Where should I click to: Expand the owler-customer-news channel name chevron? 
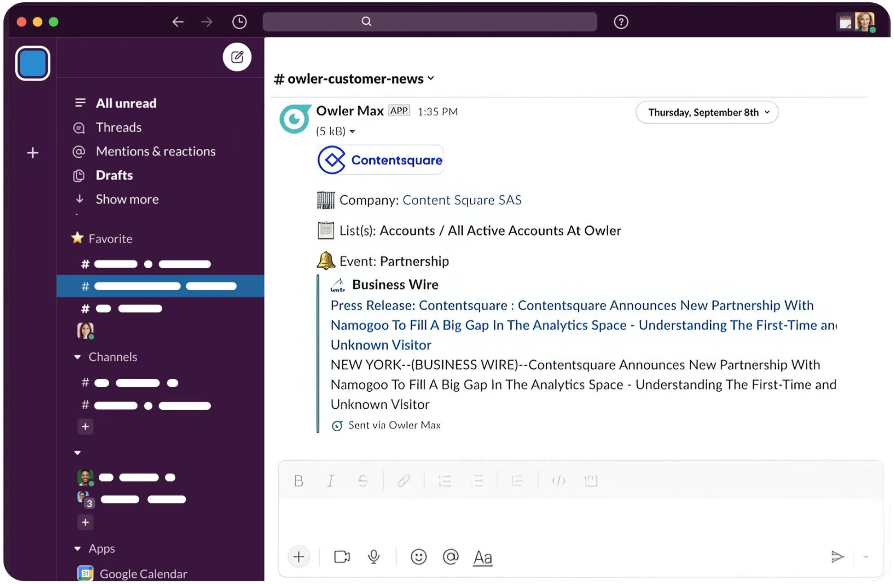pos(431,78)
